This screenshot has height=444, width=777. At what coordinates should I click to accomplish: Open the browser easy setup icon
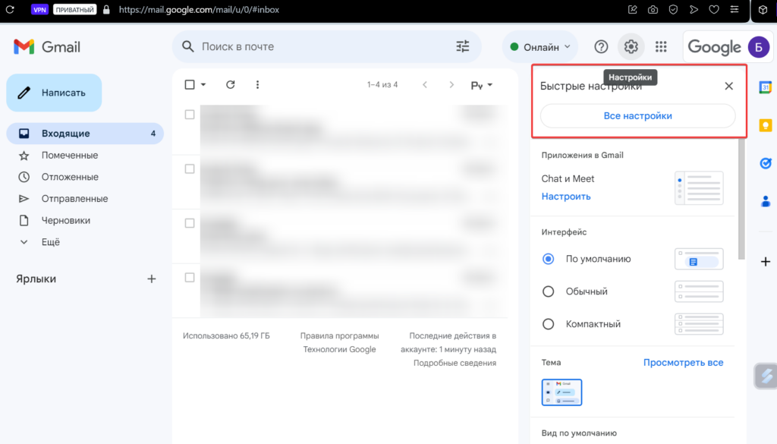click(x=735, y=9)
